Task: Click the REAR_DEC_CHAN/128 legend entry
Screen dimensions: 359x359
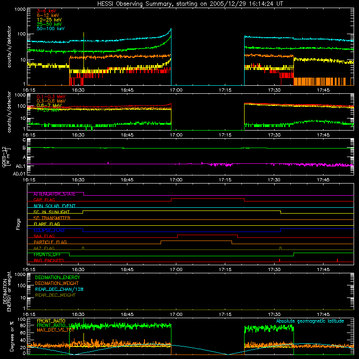Action: pyautogui.click(x=59, y=289)
